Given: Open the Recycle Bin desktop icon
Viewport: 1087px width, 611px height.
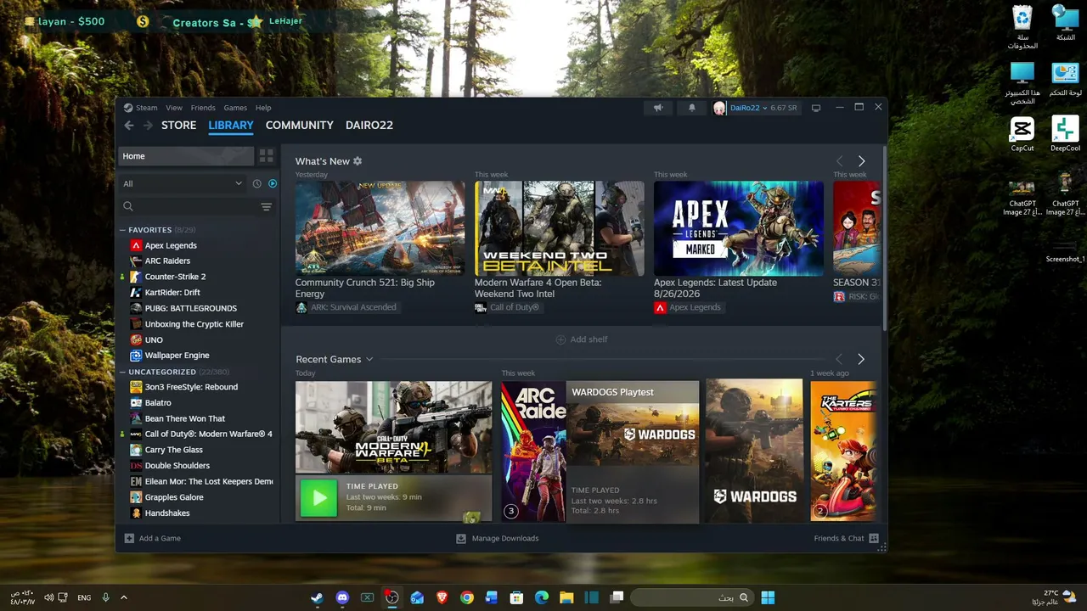Looking at the screenshot, I should pos(1022,27).
